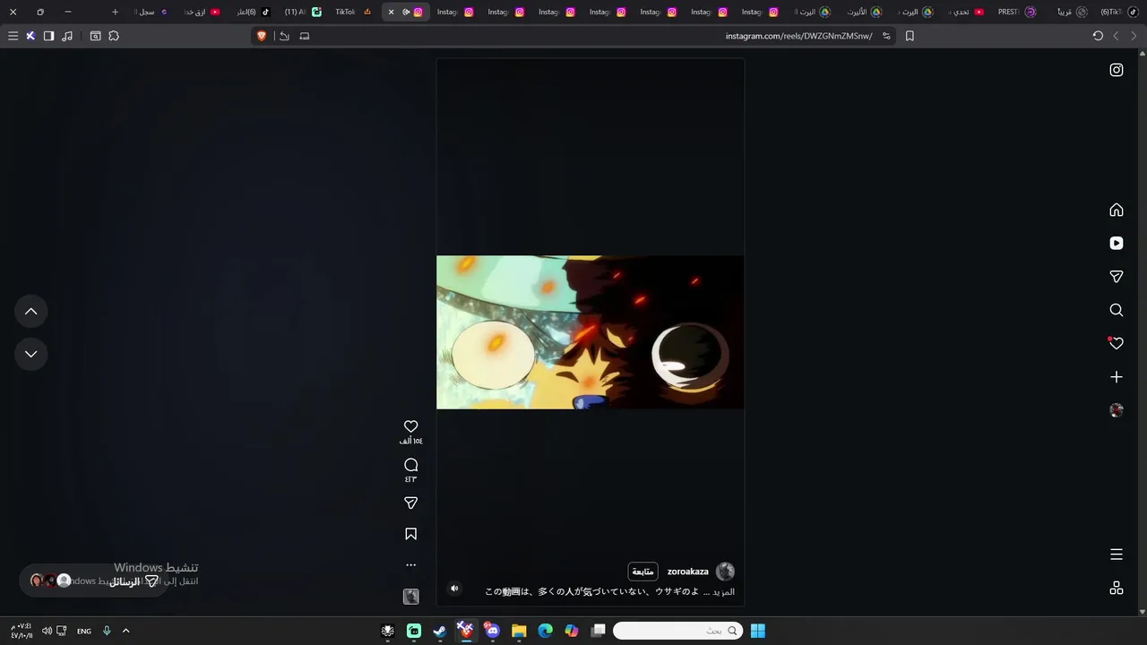Open Microsoft Edge from taskbar
Viewport: 1147px width, 645px height.
(545, 631)
